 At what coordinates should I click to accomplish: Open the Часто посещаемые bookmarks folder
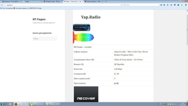(6, 8)
